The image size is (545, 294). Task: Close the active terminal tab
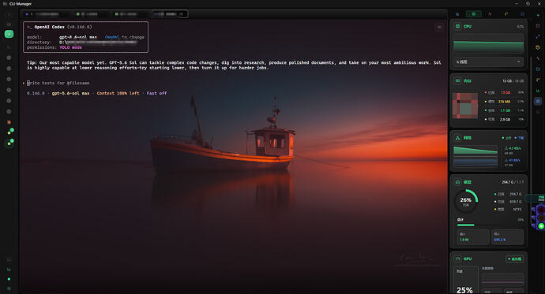(x=182, y=14)
